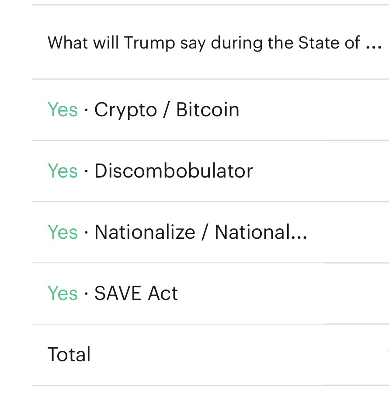Click "State of" in the title
Image resolution: width=389 pixels, height=398 pixels.
pos(329,43)
